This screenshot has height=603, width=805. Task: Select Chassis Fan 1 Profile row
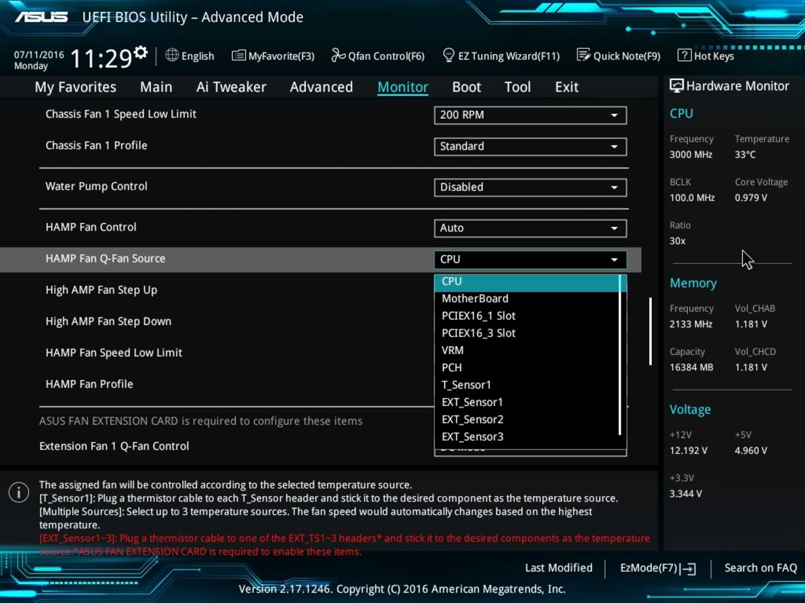pos(96,145)
